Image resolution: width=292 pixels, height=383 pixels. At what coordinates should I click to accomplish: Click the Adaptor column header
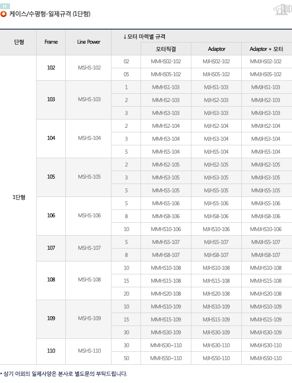click(x=217, y=49)
